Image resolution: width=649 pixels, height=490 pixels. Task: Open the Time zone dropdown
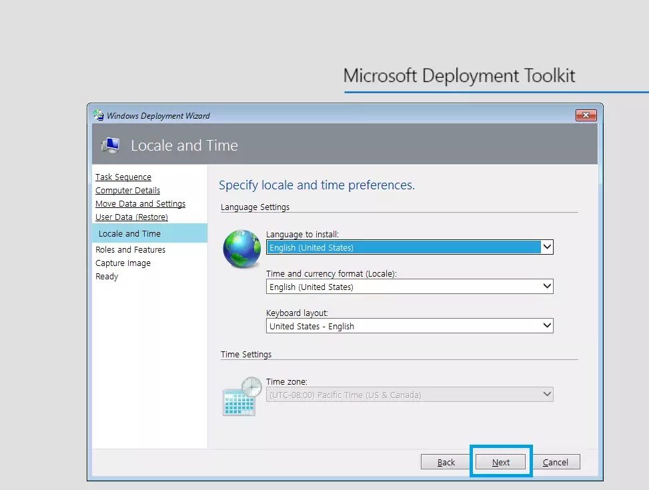coord(410,395)
